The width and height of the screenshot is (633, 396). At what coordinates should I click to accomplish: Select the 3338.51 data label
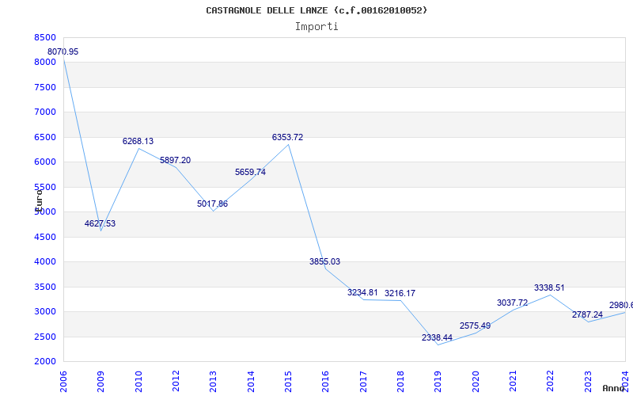click(549, 287)
